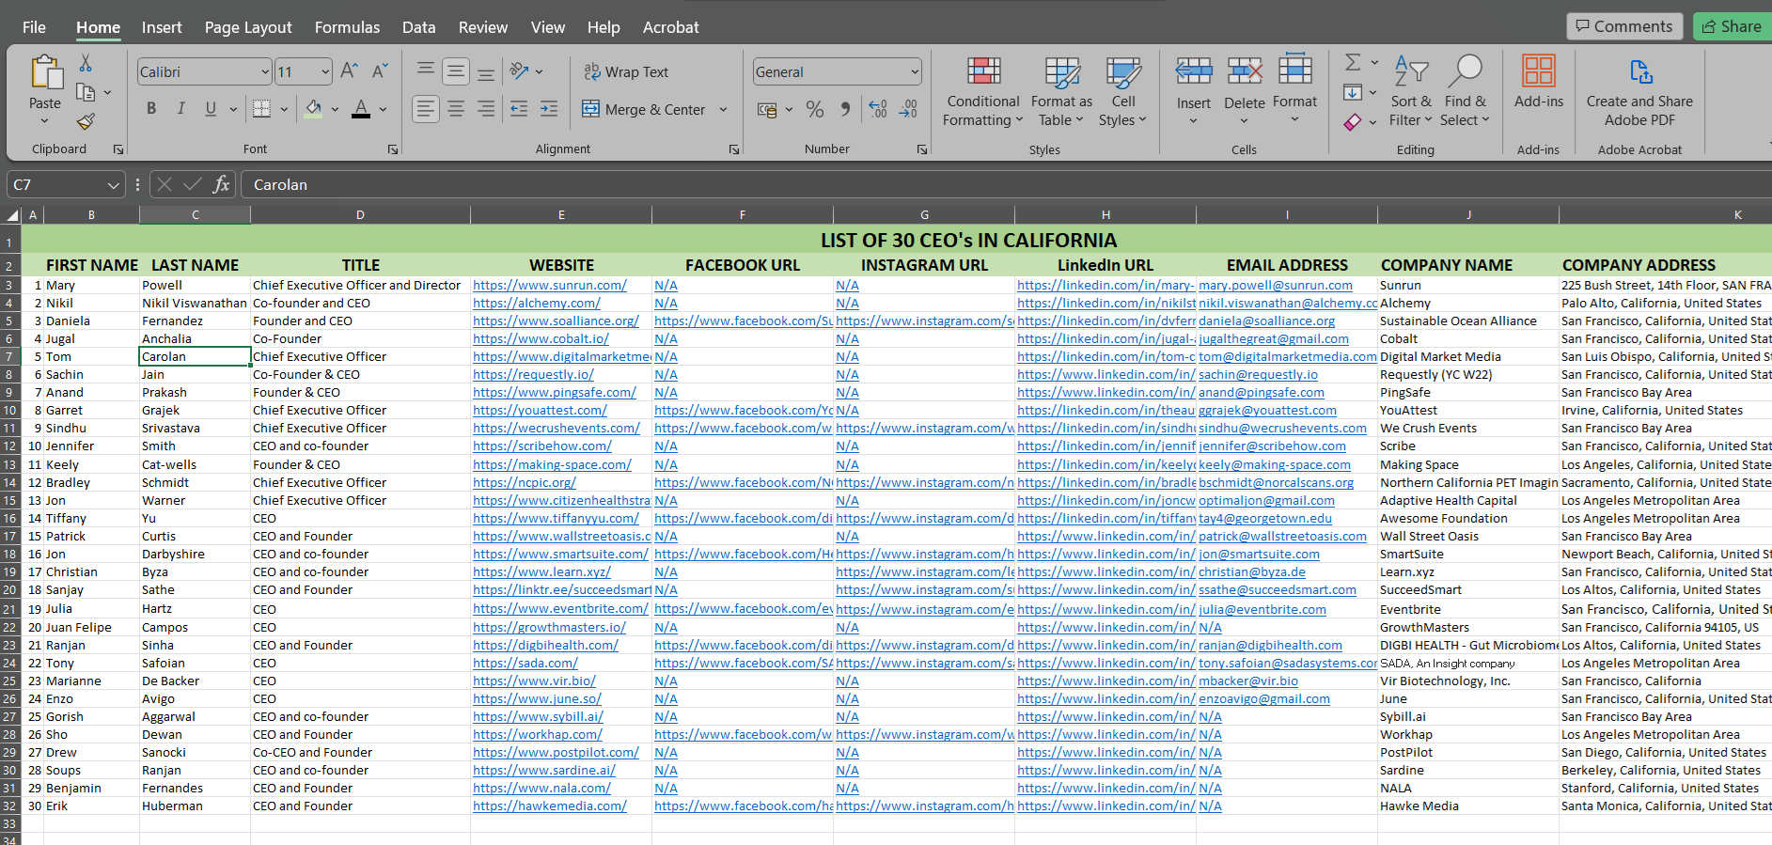
Task: Toggle Underline formatting
Action: [x=211, y=109]
